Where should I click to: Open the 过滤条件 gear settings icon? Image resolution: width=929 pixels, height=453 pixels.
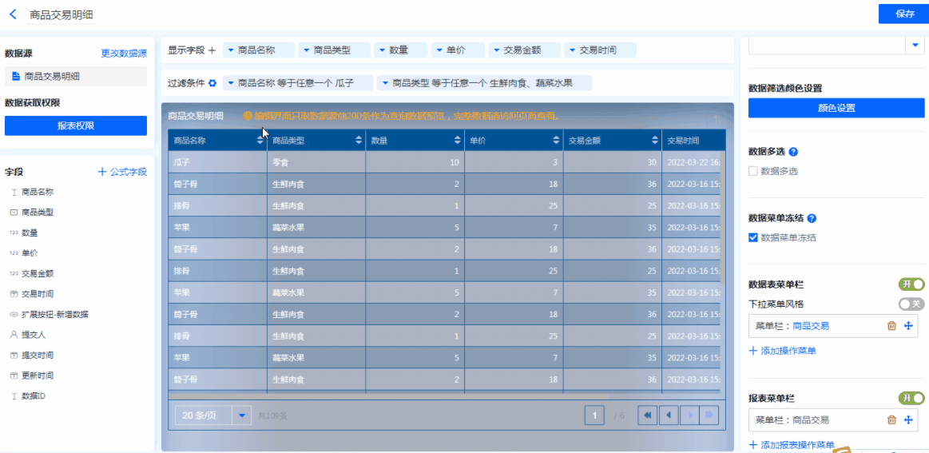coord(212,83)
